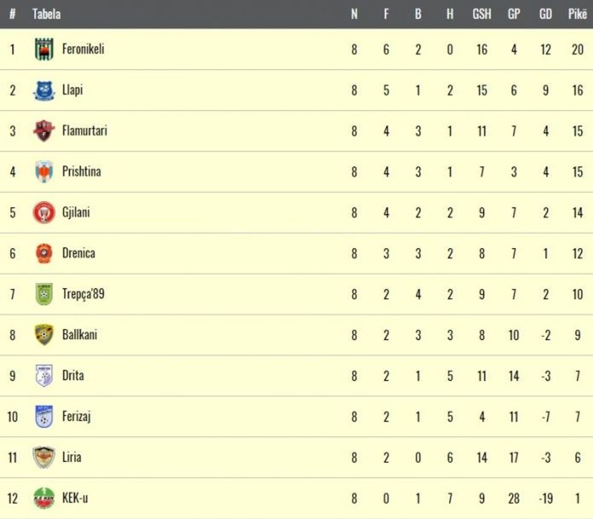Open the Feronikeli team name link
Screen dimensions: 593x519
(x=83, y=49)
